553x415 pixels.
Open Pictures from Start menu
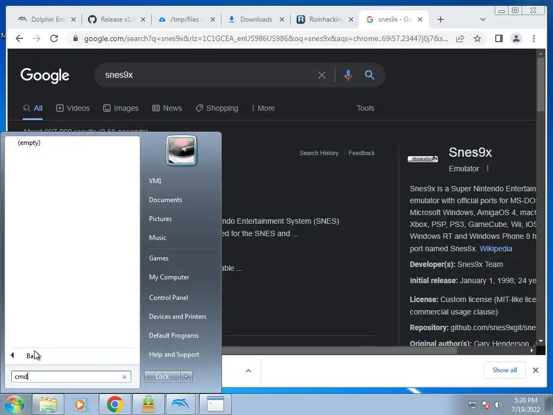coord(160,219)
